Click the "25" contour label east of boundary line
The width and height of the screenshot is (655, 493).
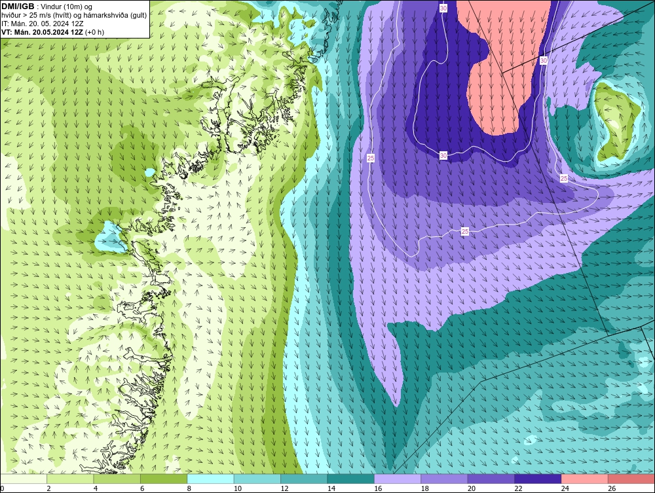point(564,178)
